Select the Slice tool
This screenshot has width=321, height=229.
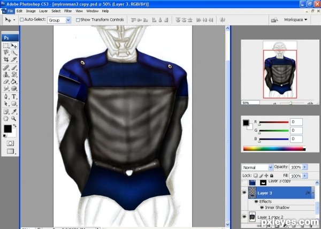(14, 59)
